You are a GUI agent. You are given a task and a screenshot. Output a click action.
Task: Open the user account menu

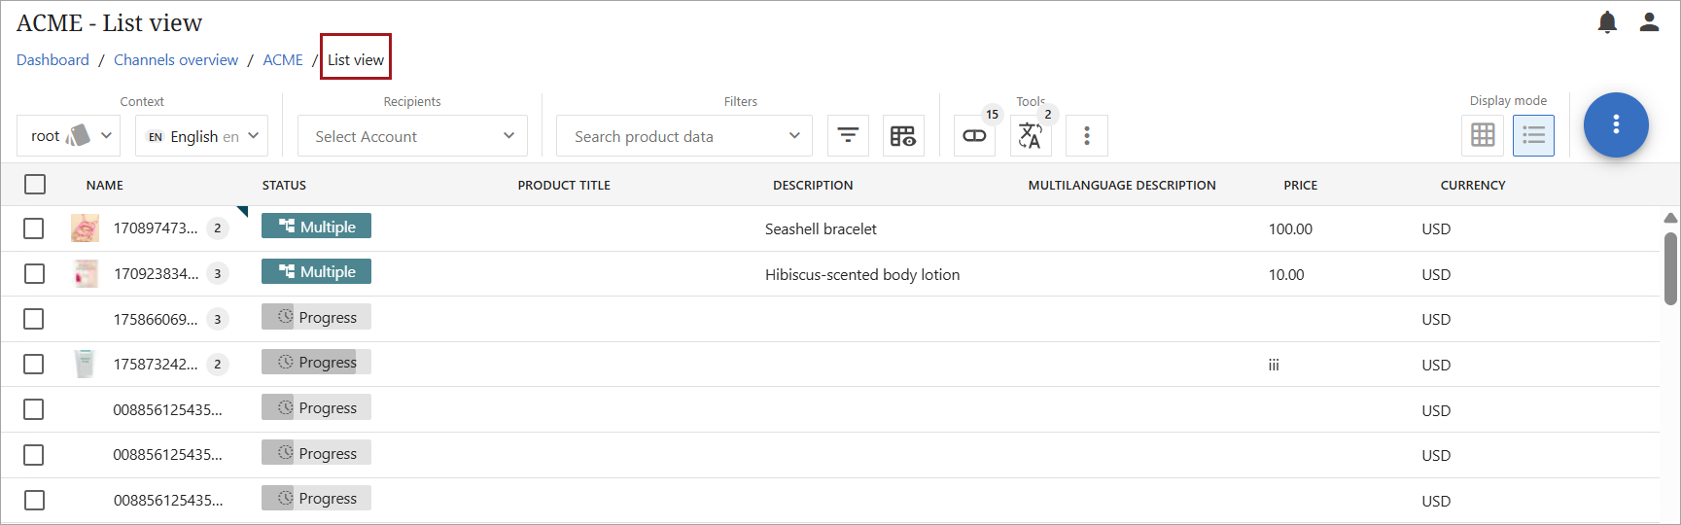tap(1649, 22)
